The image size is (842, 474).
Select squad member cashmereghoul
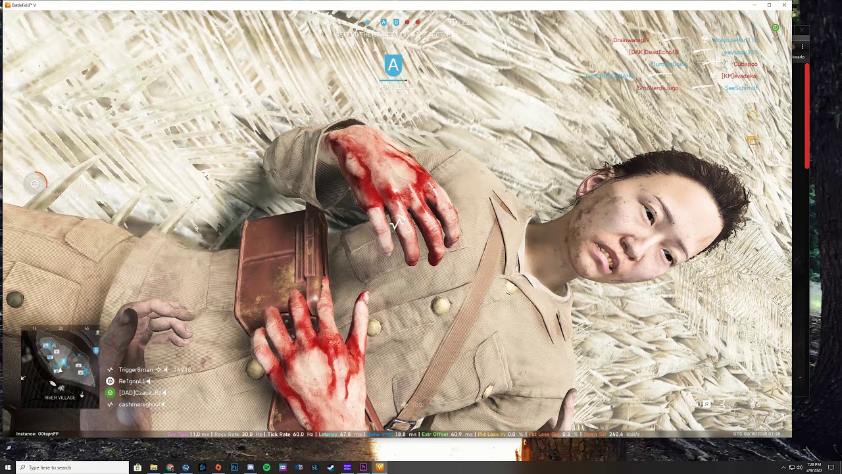(x=139, y=404)
